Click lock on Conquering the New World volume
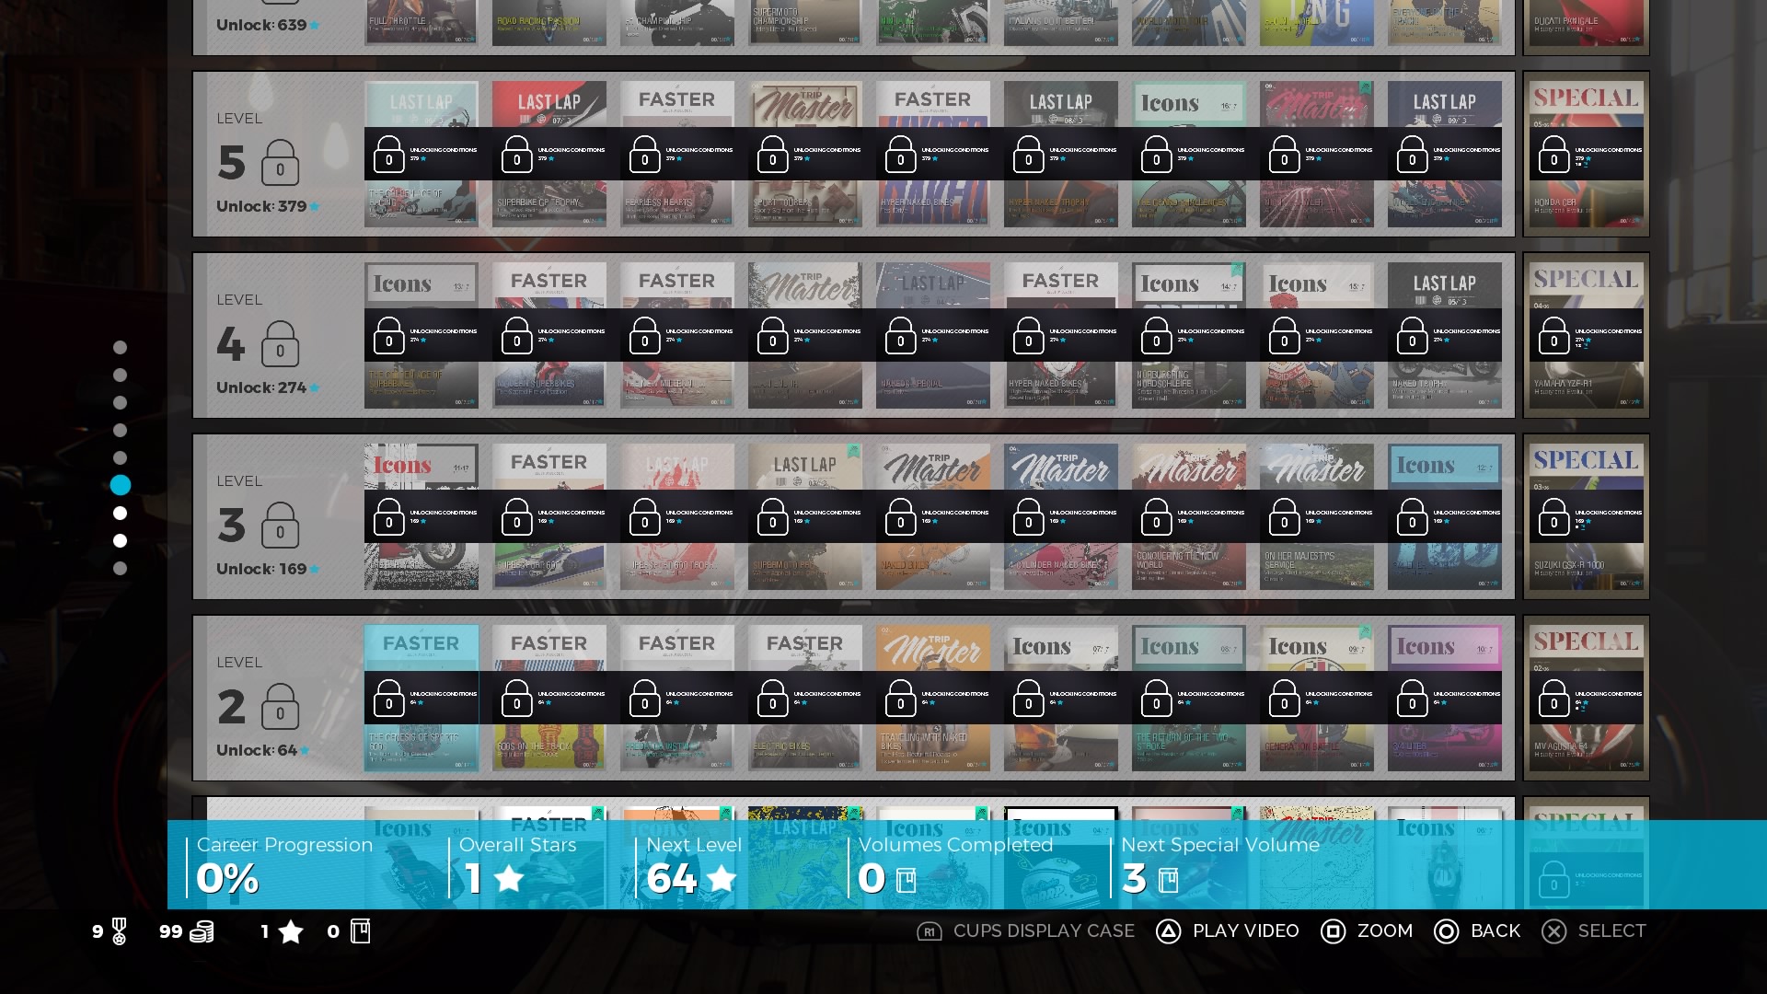Image resolution: width=1767 pixels, height=994 pixels. click(1156, 517)
